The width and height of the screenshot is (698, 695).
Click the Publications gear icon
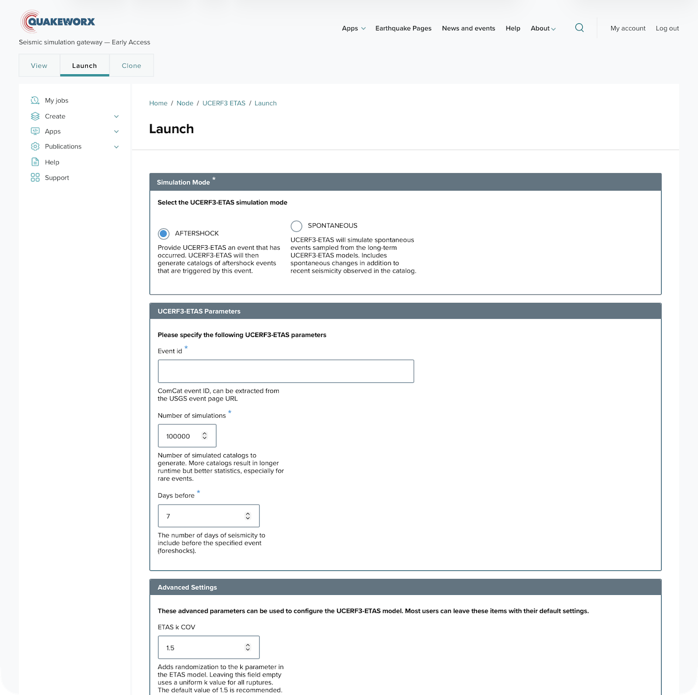34,146
